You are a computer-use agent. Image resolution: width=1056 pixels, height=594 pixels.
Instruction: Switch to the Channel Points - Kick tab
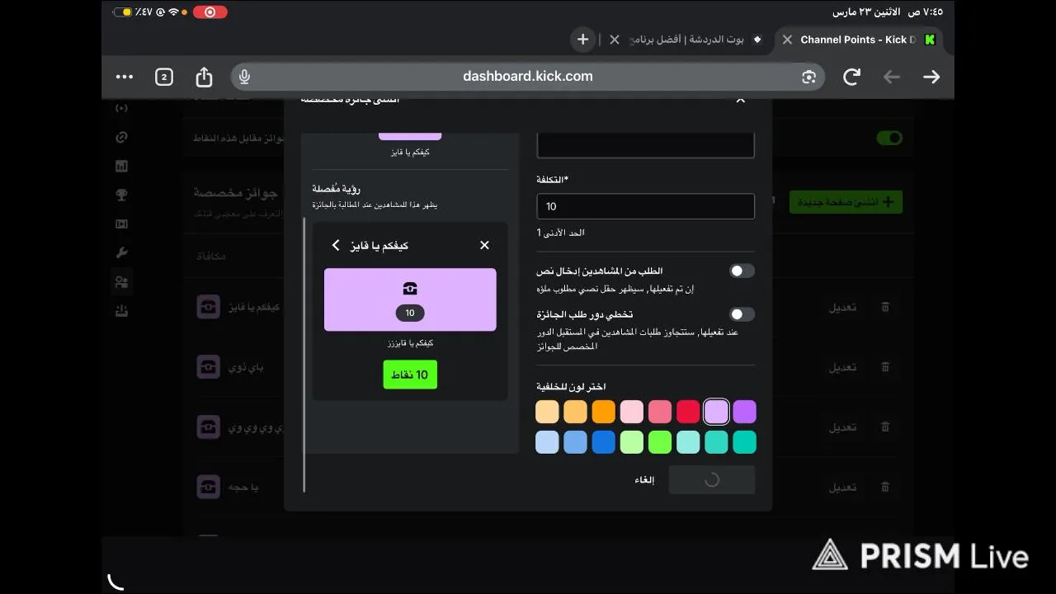(857, 40)
